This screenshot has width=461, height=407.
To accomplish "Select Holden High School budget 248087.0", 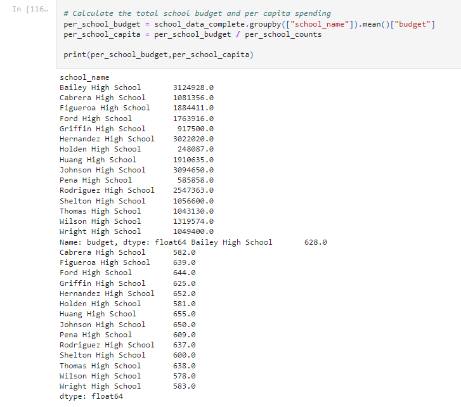I will (195, 149).
